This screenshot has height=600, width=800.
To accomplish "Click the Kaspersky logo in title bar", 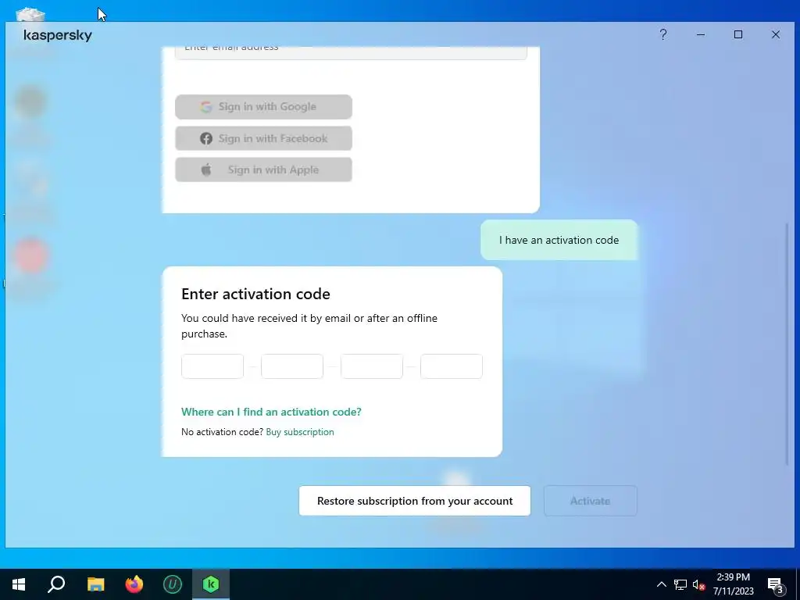I will coord(58,35).
